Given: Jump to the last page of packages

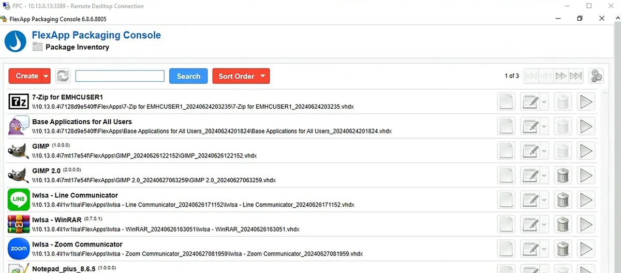Looking at the screenshot, I should [576, 76].
